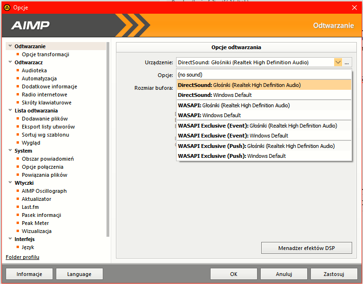The height and width of the screenshot is (284, 363).
Task: Select the Odtwarzanie category header
Action: [30, 46]
